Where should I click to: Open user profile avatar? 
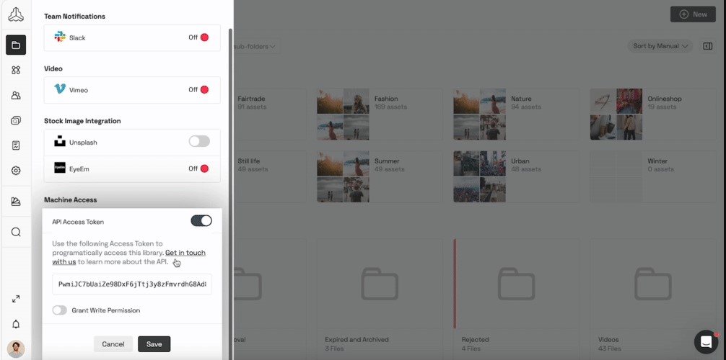[x=16, y=349]
